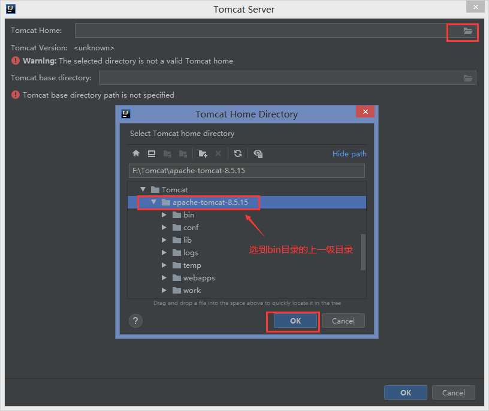
Task: Expand the conf folder
Action: click(x=164, y=227)
